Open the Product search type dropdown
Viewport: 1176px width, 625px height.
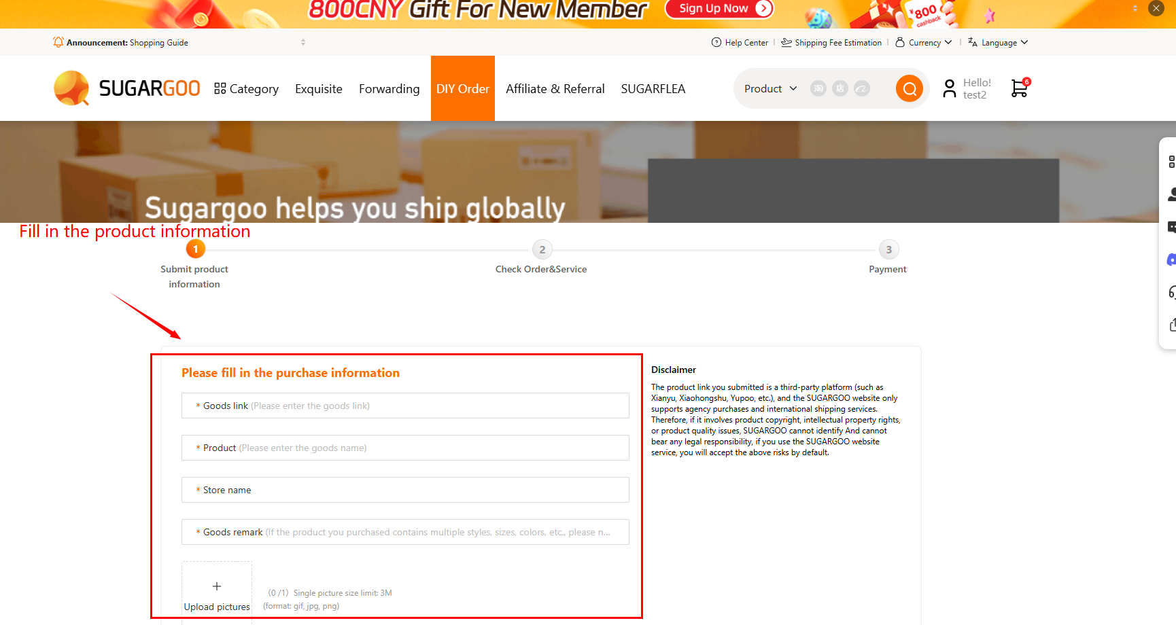(x=769, y=88)
